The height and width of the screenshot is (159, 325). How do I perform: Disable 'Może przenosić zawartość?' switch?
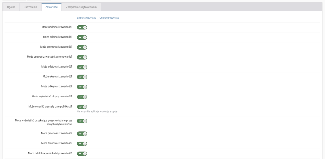[82, 134]
